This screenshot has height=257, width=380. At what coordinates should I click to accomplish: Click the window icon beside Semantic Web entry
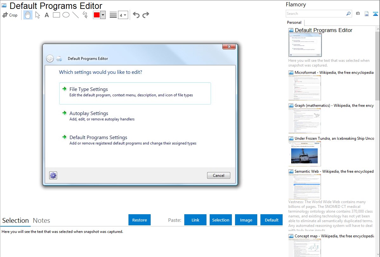291,171
